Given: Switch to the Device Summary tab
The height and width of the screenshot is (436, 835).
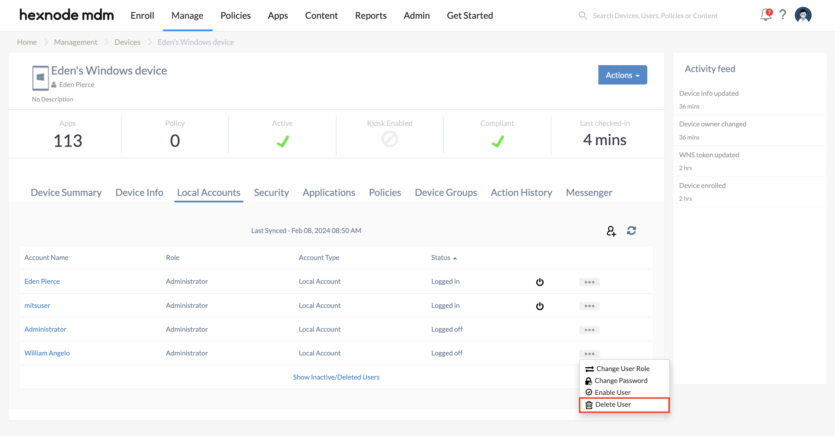Looking at the screenshot, I should tap(66, 192).
